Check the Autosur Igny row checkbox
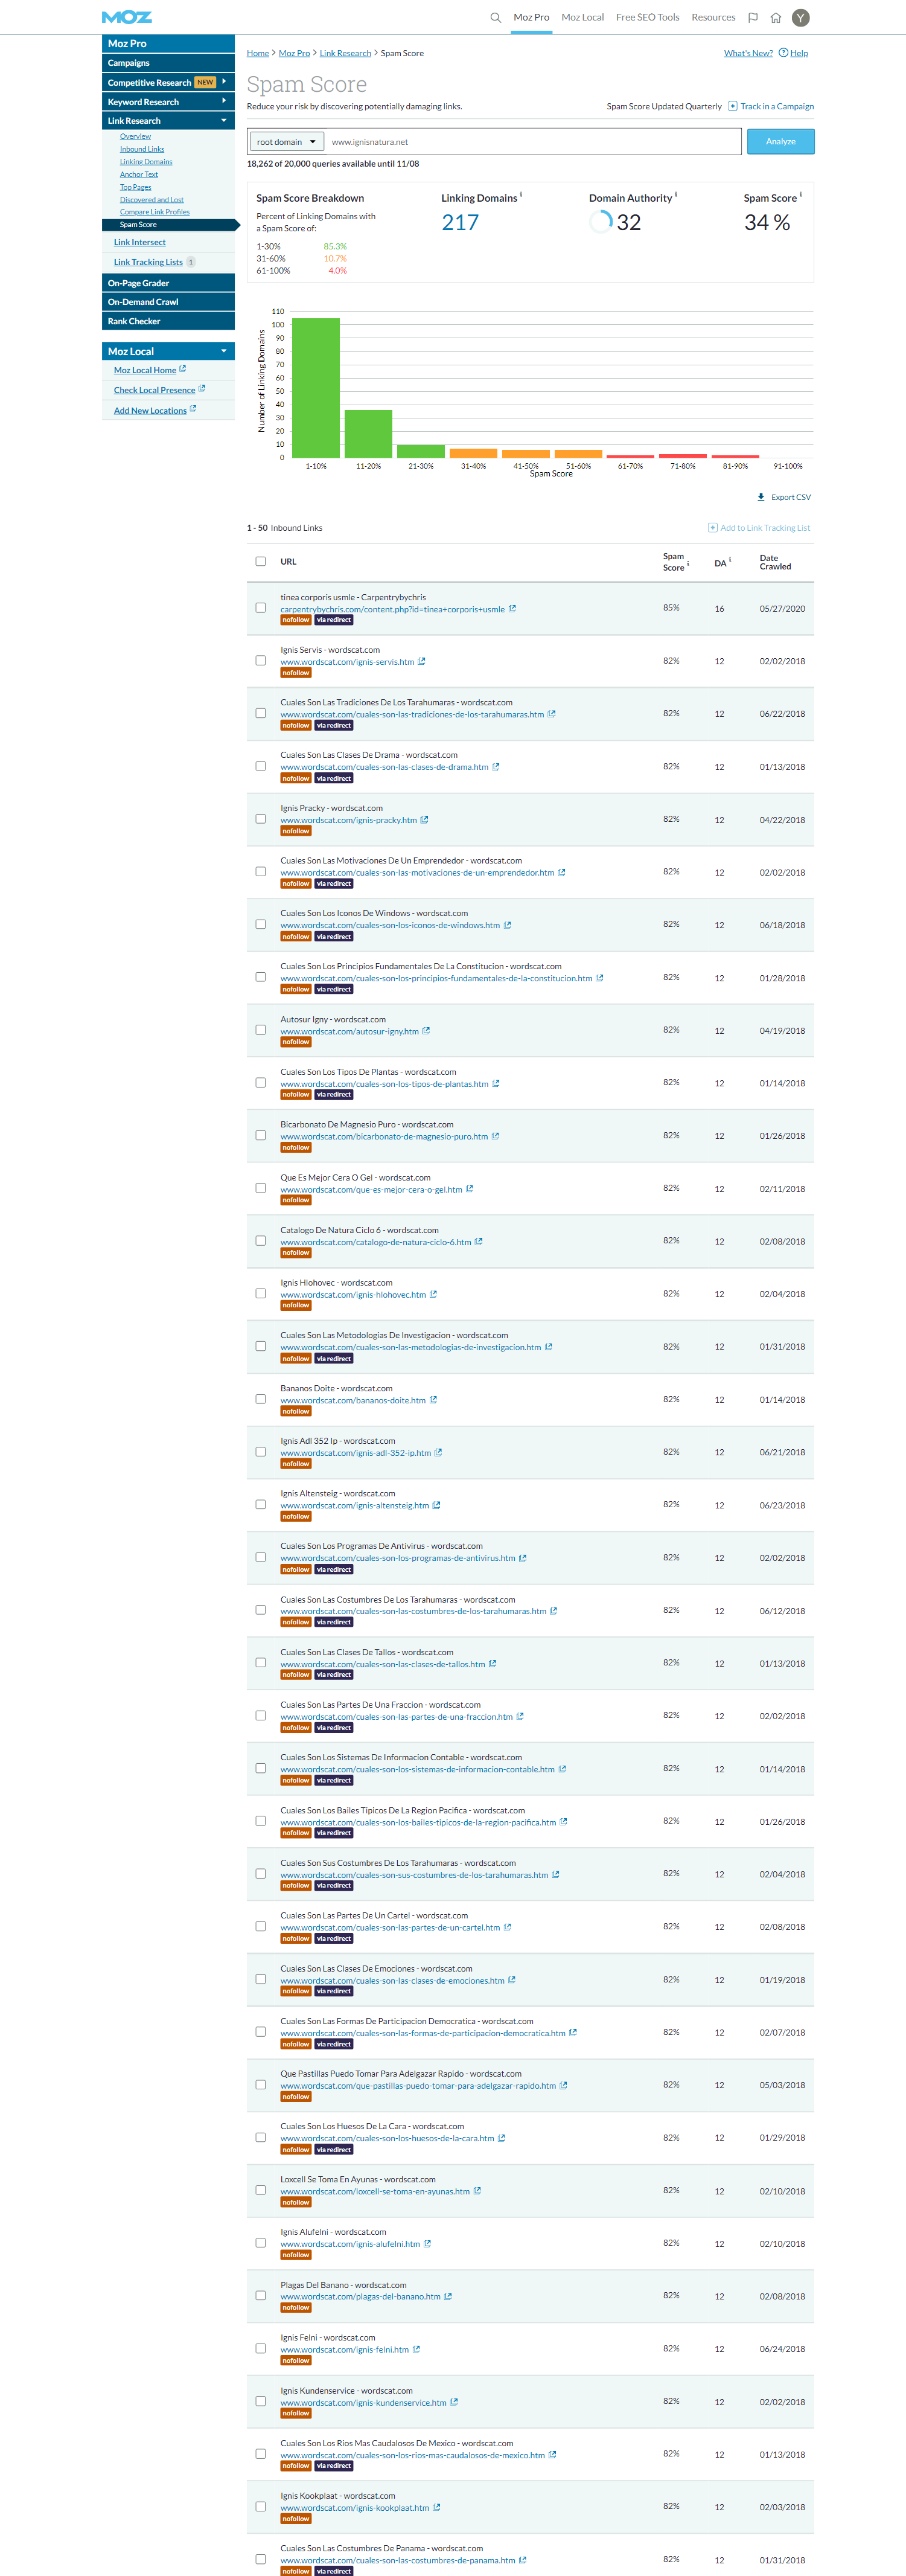This screenshot has width=906, height=2576. pos(260,1030)
